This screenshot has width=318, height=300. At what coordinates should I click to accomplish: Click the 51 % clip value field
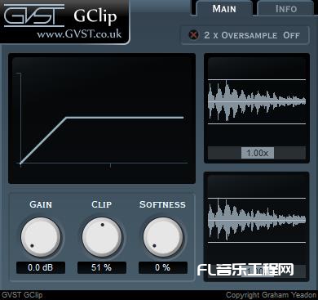(x=102, y=267)
